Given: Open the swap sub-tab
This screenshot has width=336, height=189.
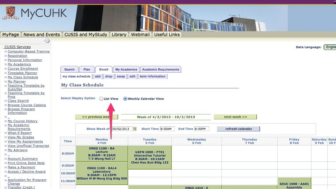Looking at the screenshot, I should coord(121,76).
